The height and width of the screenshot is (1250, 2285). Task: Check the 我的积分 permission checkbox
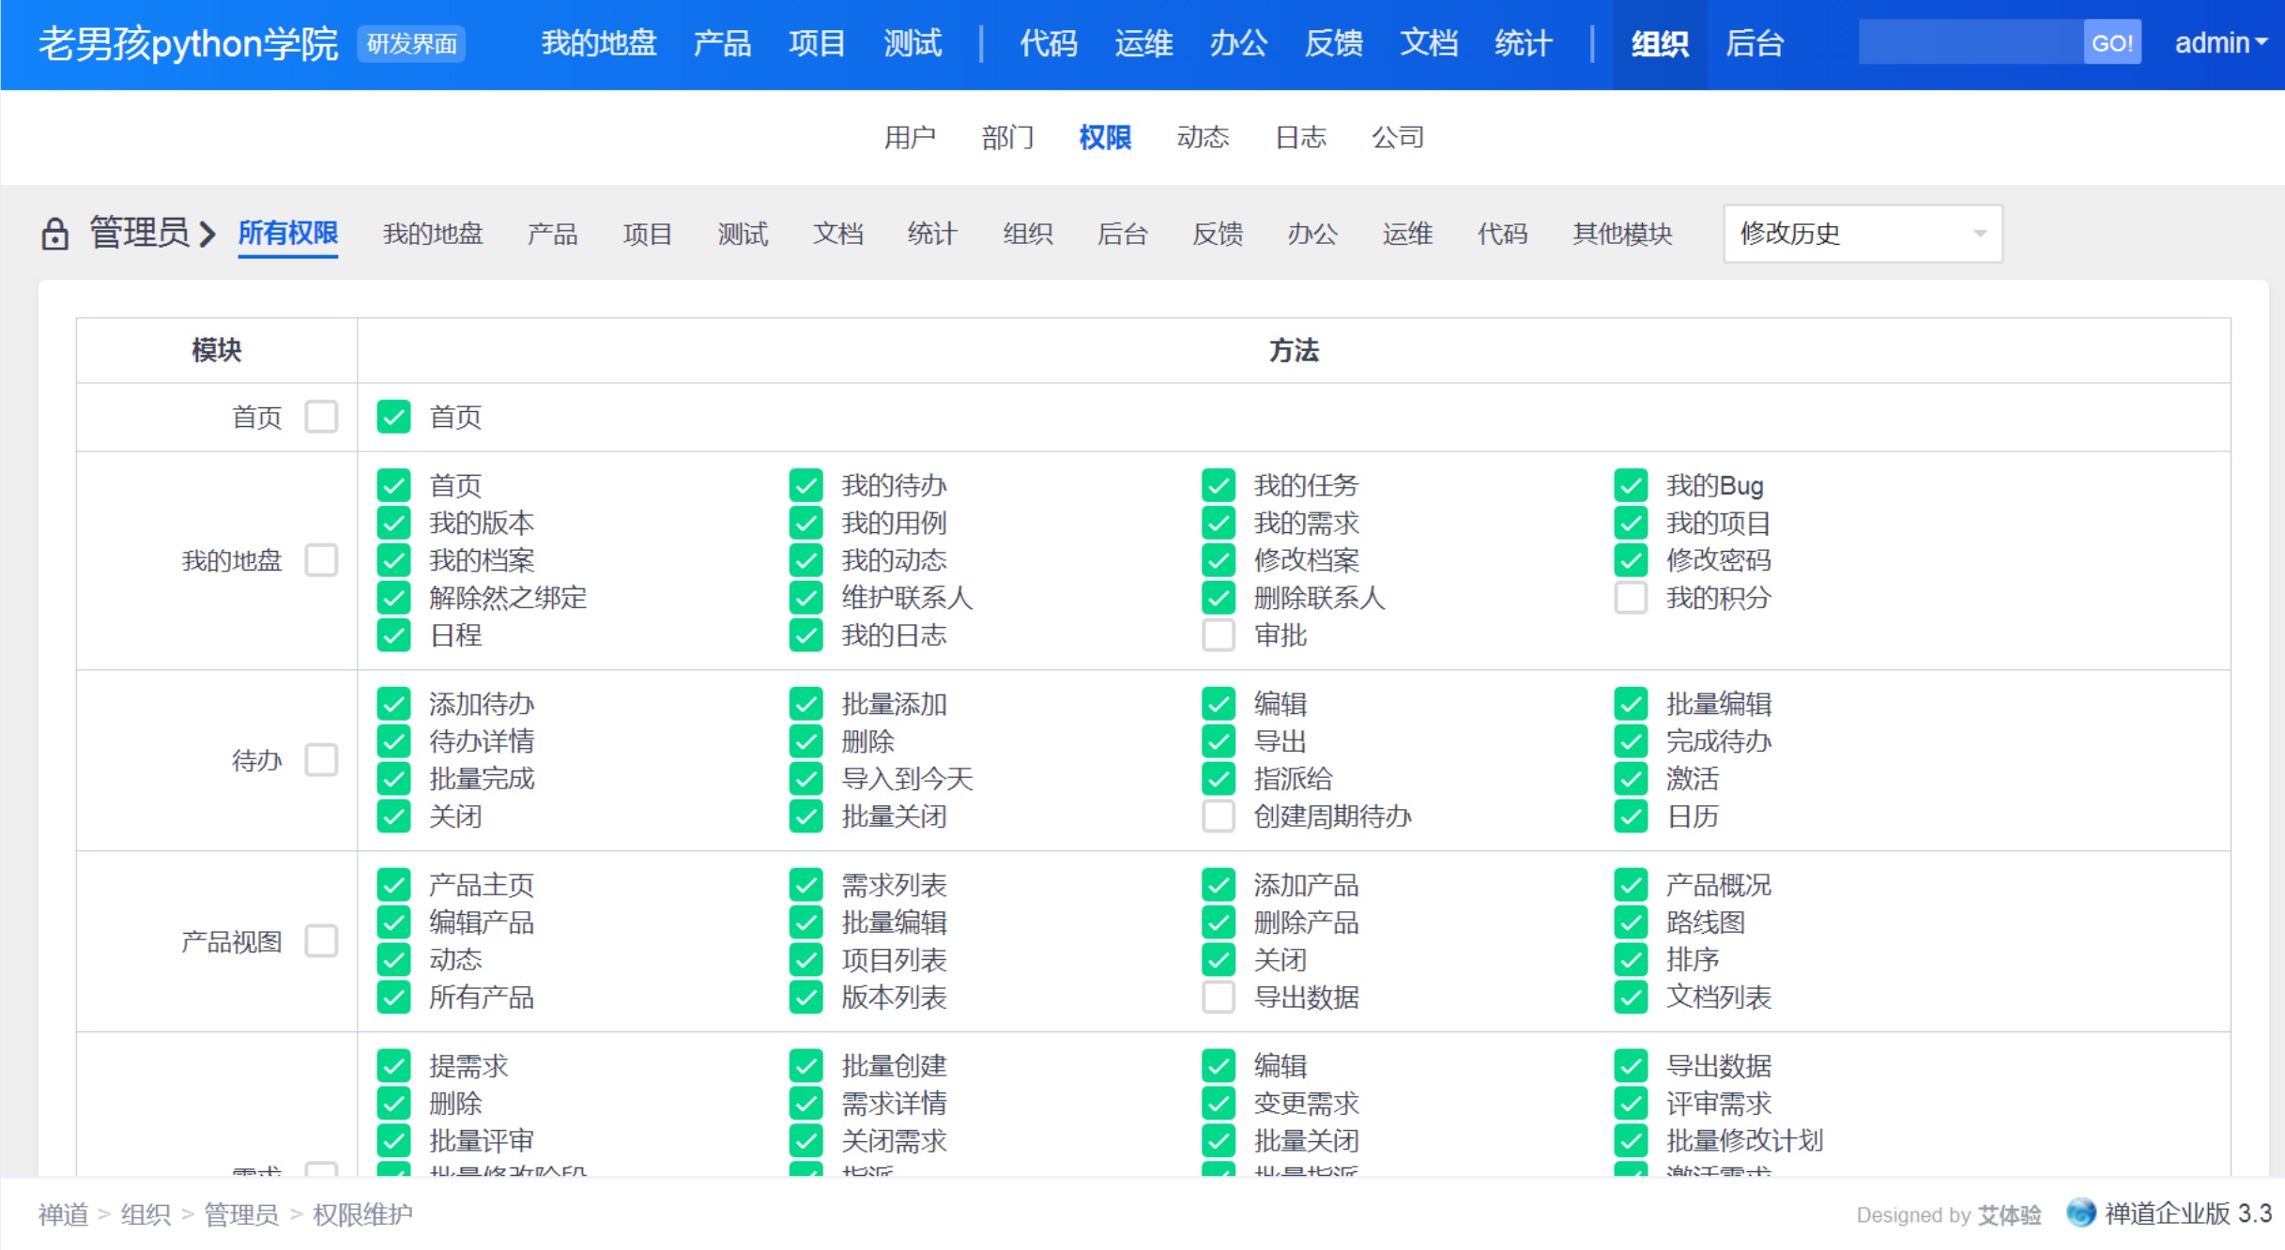tap(1631, 598)
